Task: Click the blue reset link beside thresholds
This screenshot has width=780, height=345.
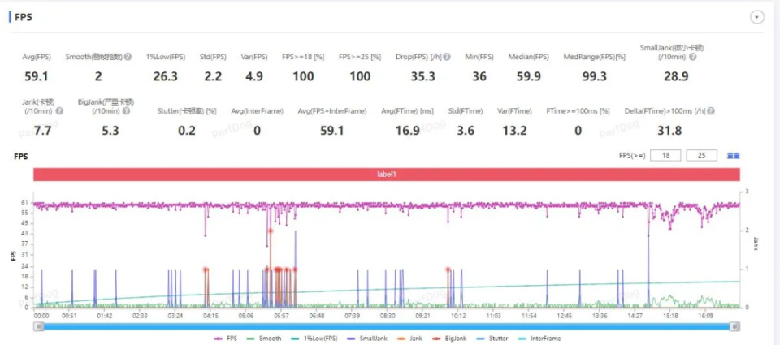Action: tap(733, 156)
